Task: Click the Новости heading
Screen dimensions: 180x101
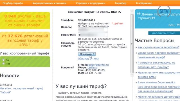Action: tap(10, 75)
